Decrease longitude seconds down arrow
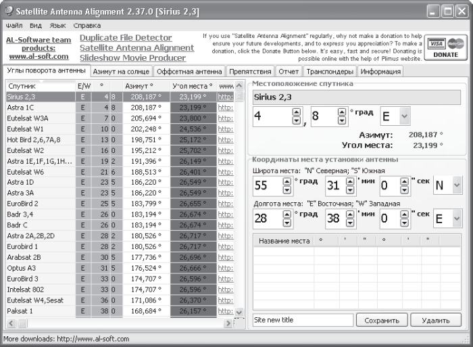This screenshot has width=473, height=347. point(404,223)
